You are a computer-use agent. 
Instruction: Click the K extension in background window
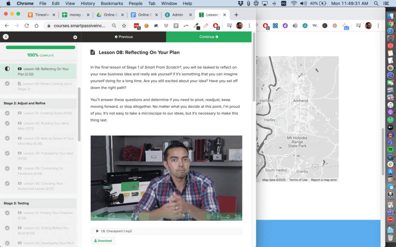(325, 26)
